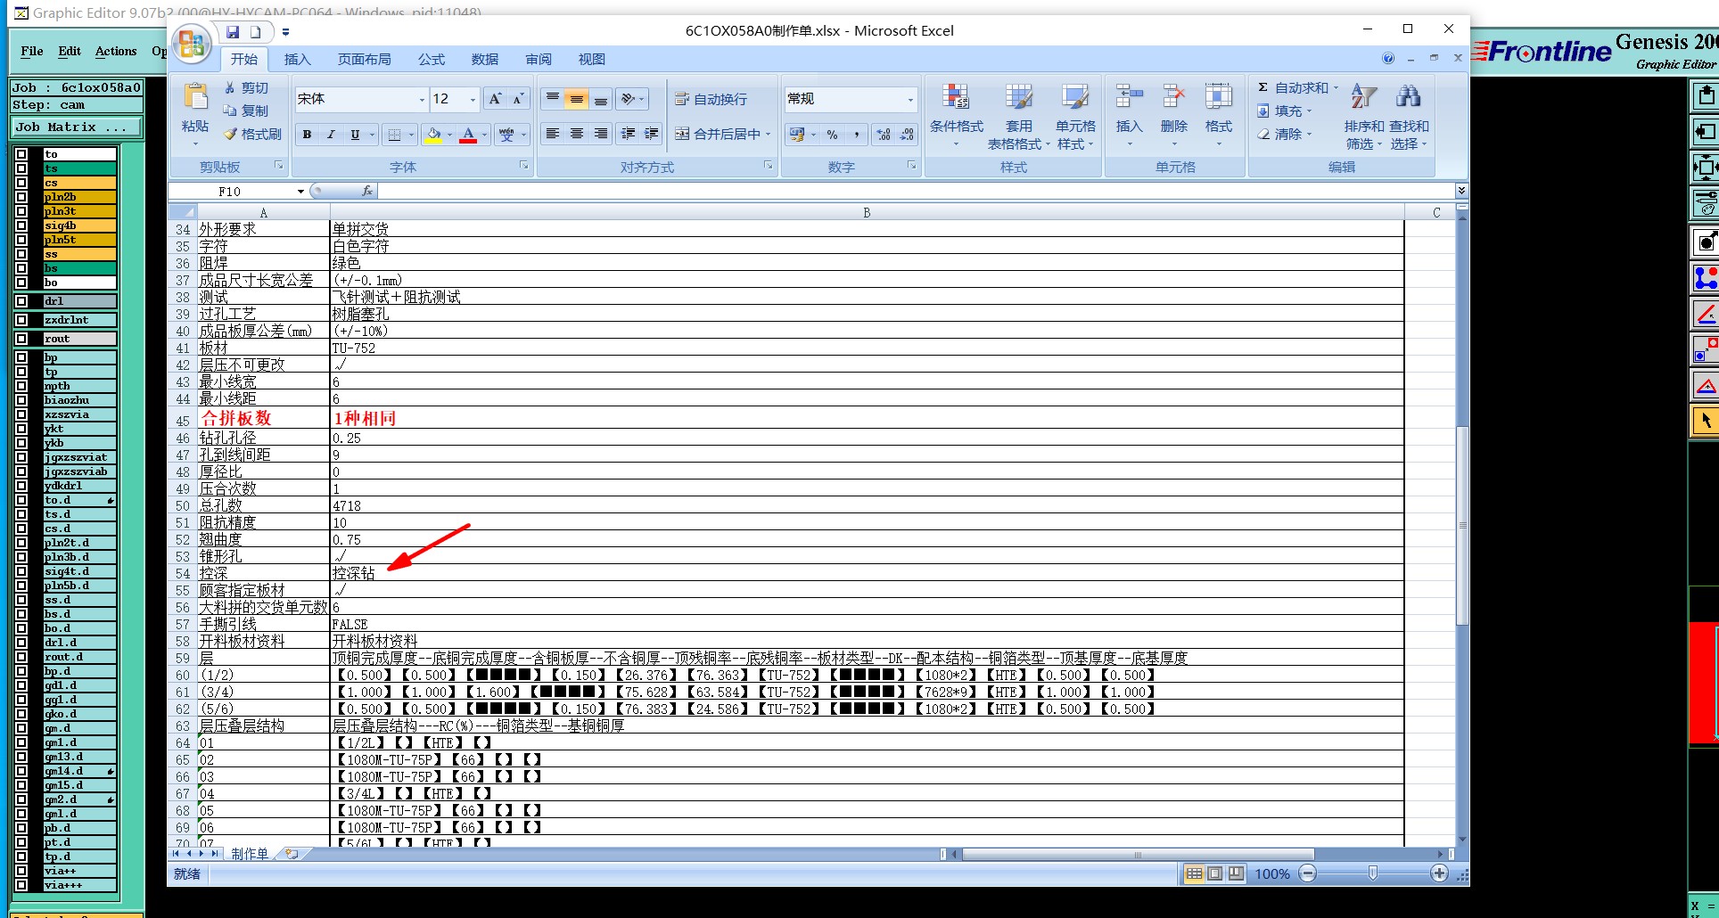Expand the Name Box dropdown arrow
1719x918 pixels.
300,192
